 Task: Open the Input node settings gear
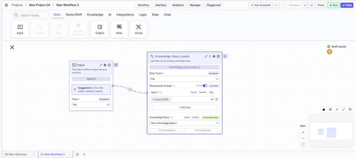pyautogui.click(x=105, y=65)
